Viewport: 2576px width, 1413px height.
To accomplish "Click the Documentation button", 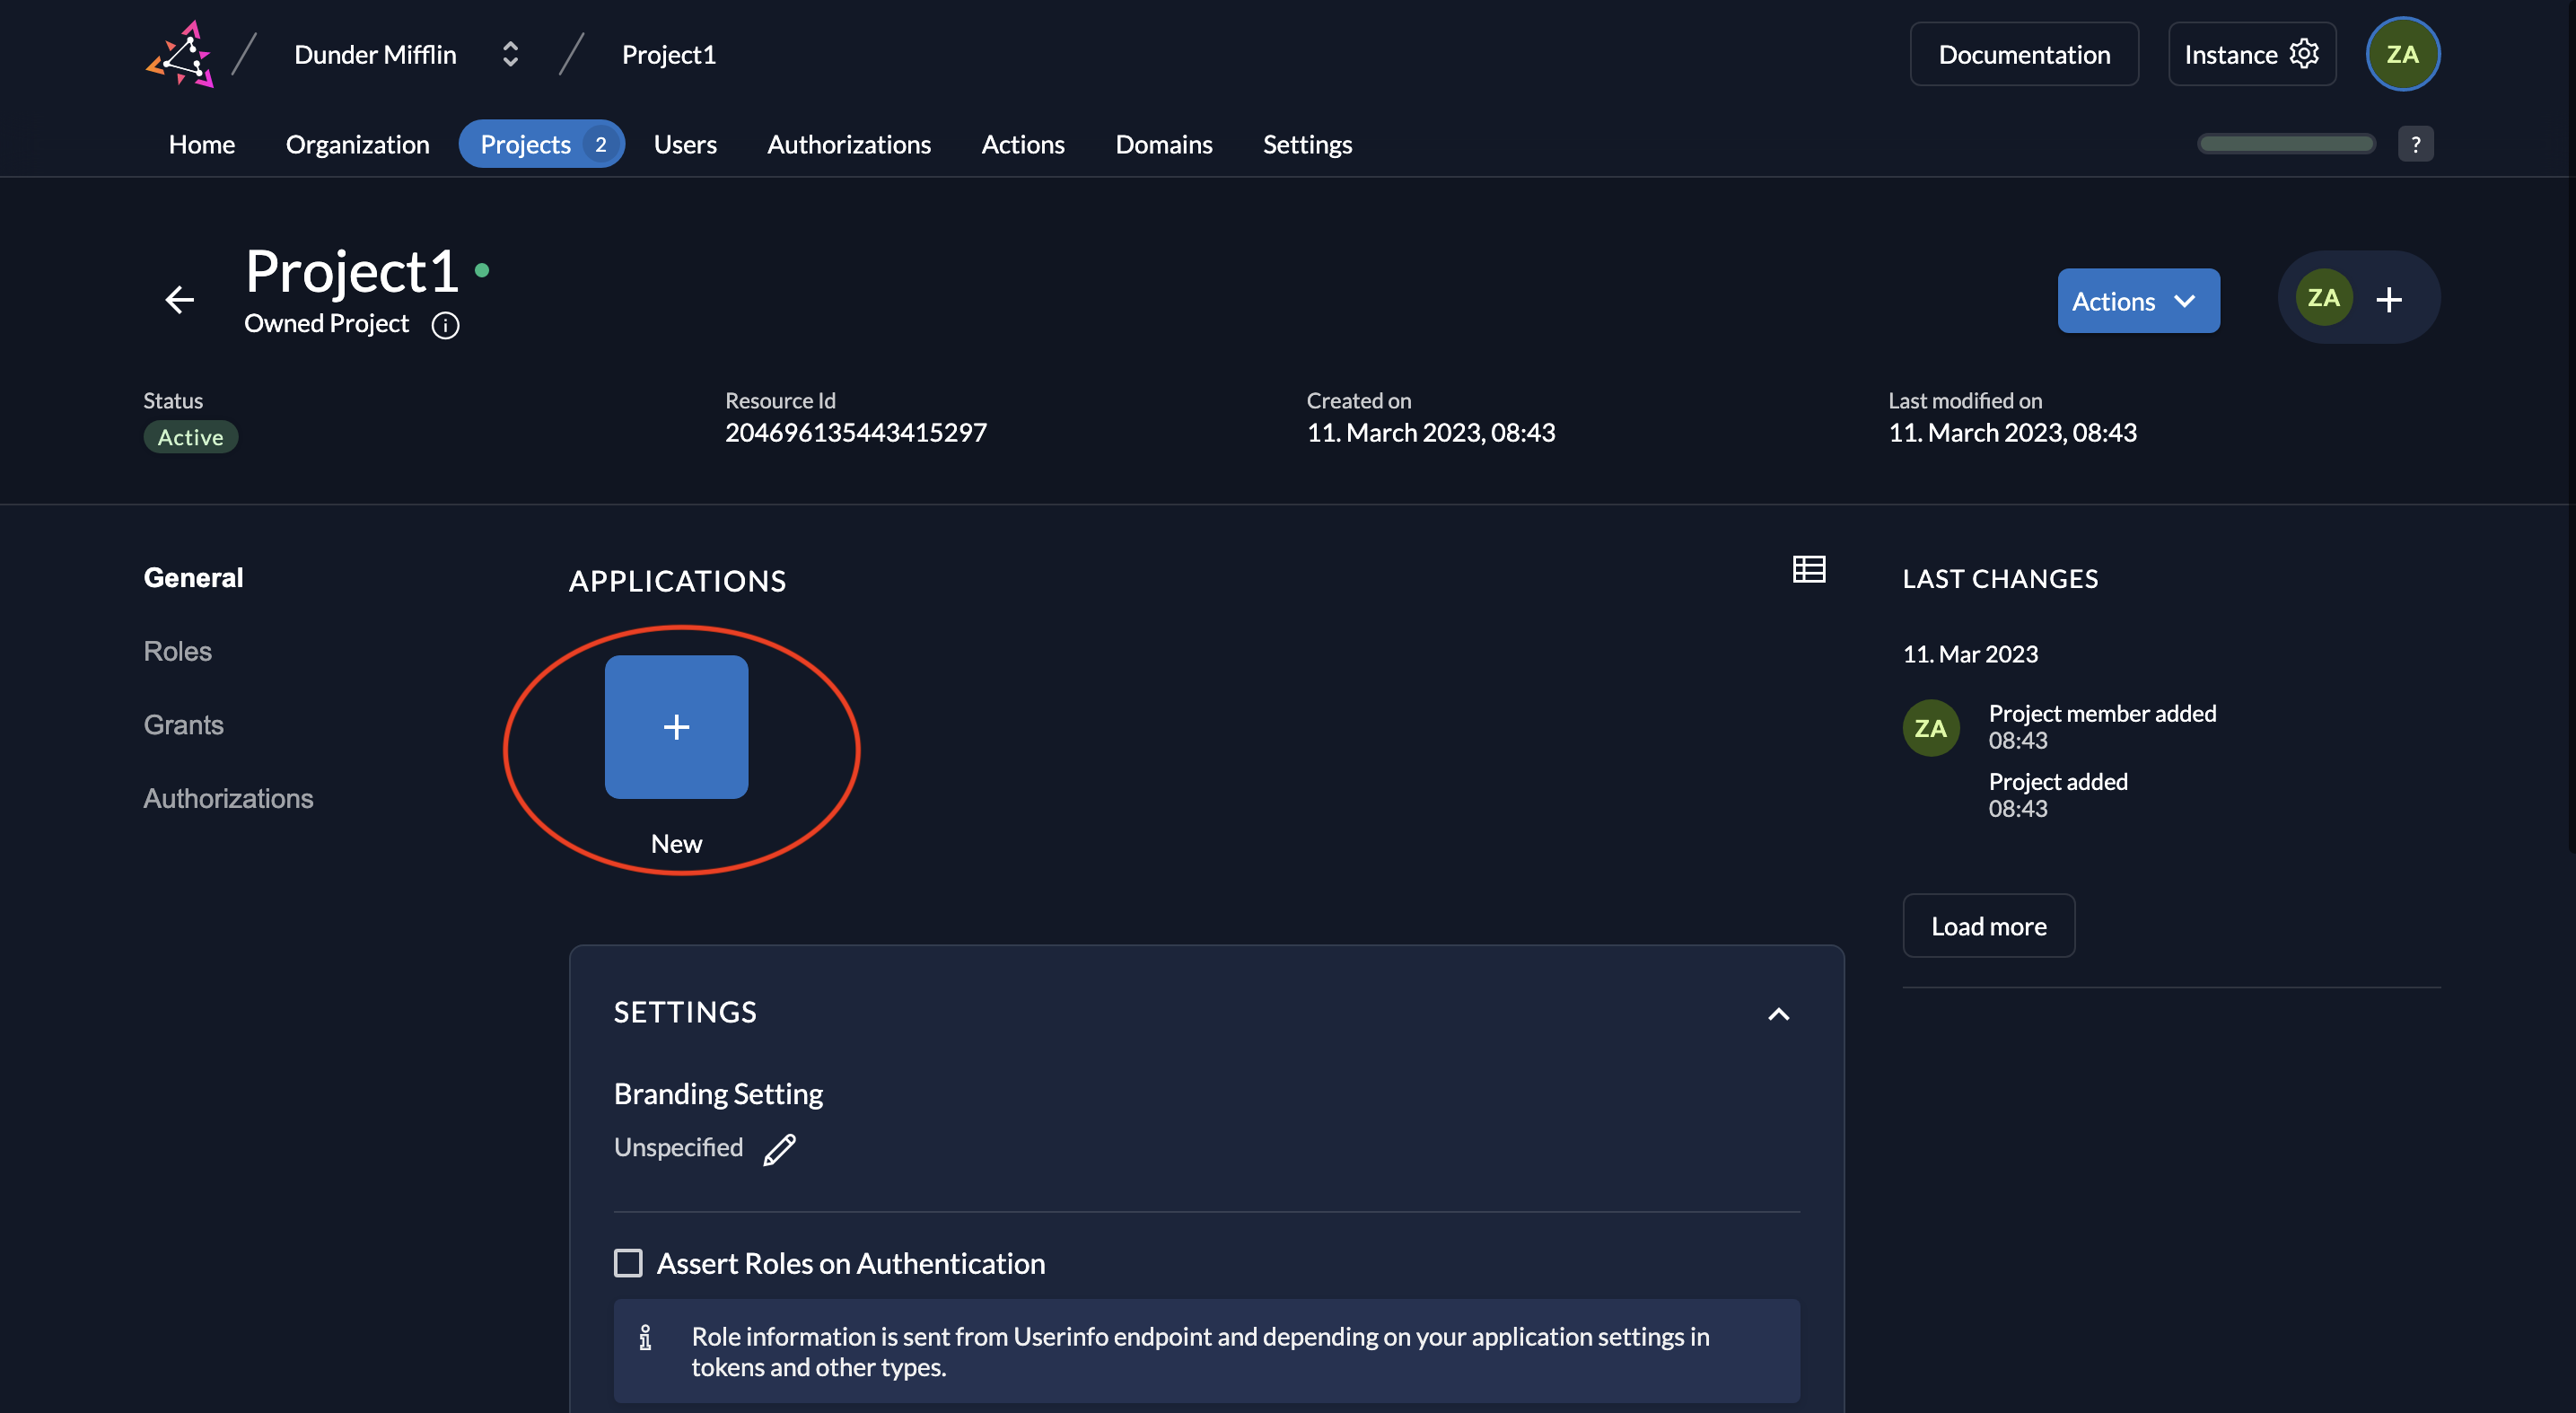I will click(x=2025, y=54).
